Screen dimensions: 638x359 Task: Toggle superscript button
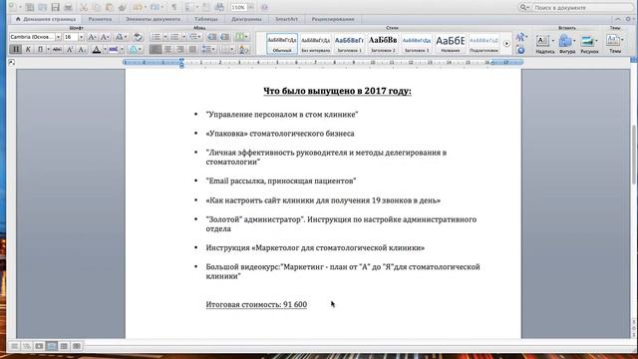70,49
